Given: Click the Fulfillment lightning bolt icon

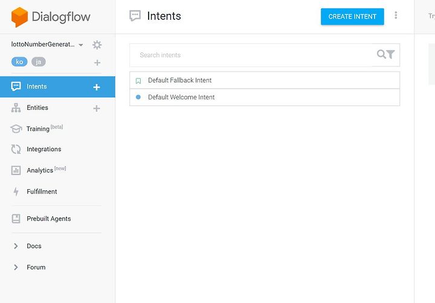Looking at the screenshot, I should tap(16, 192).
